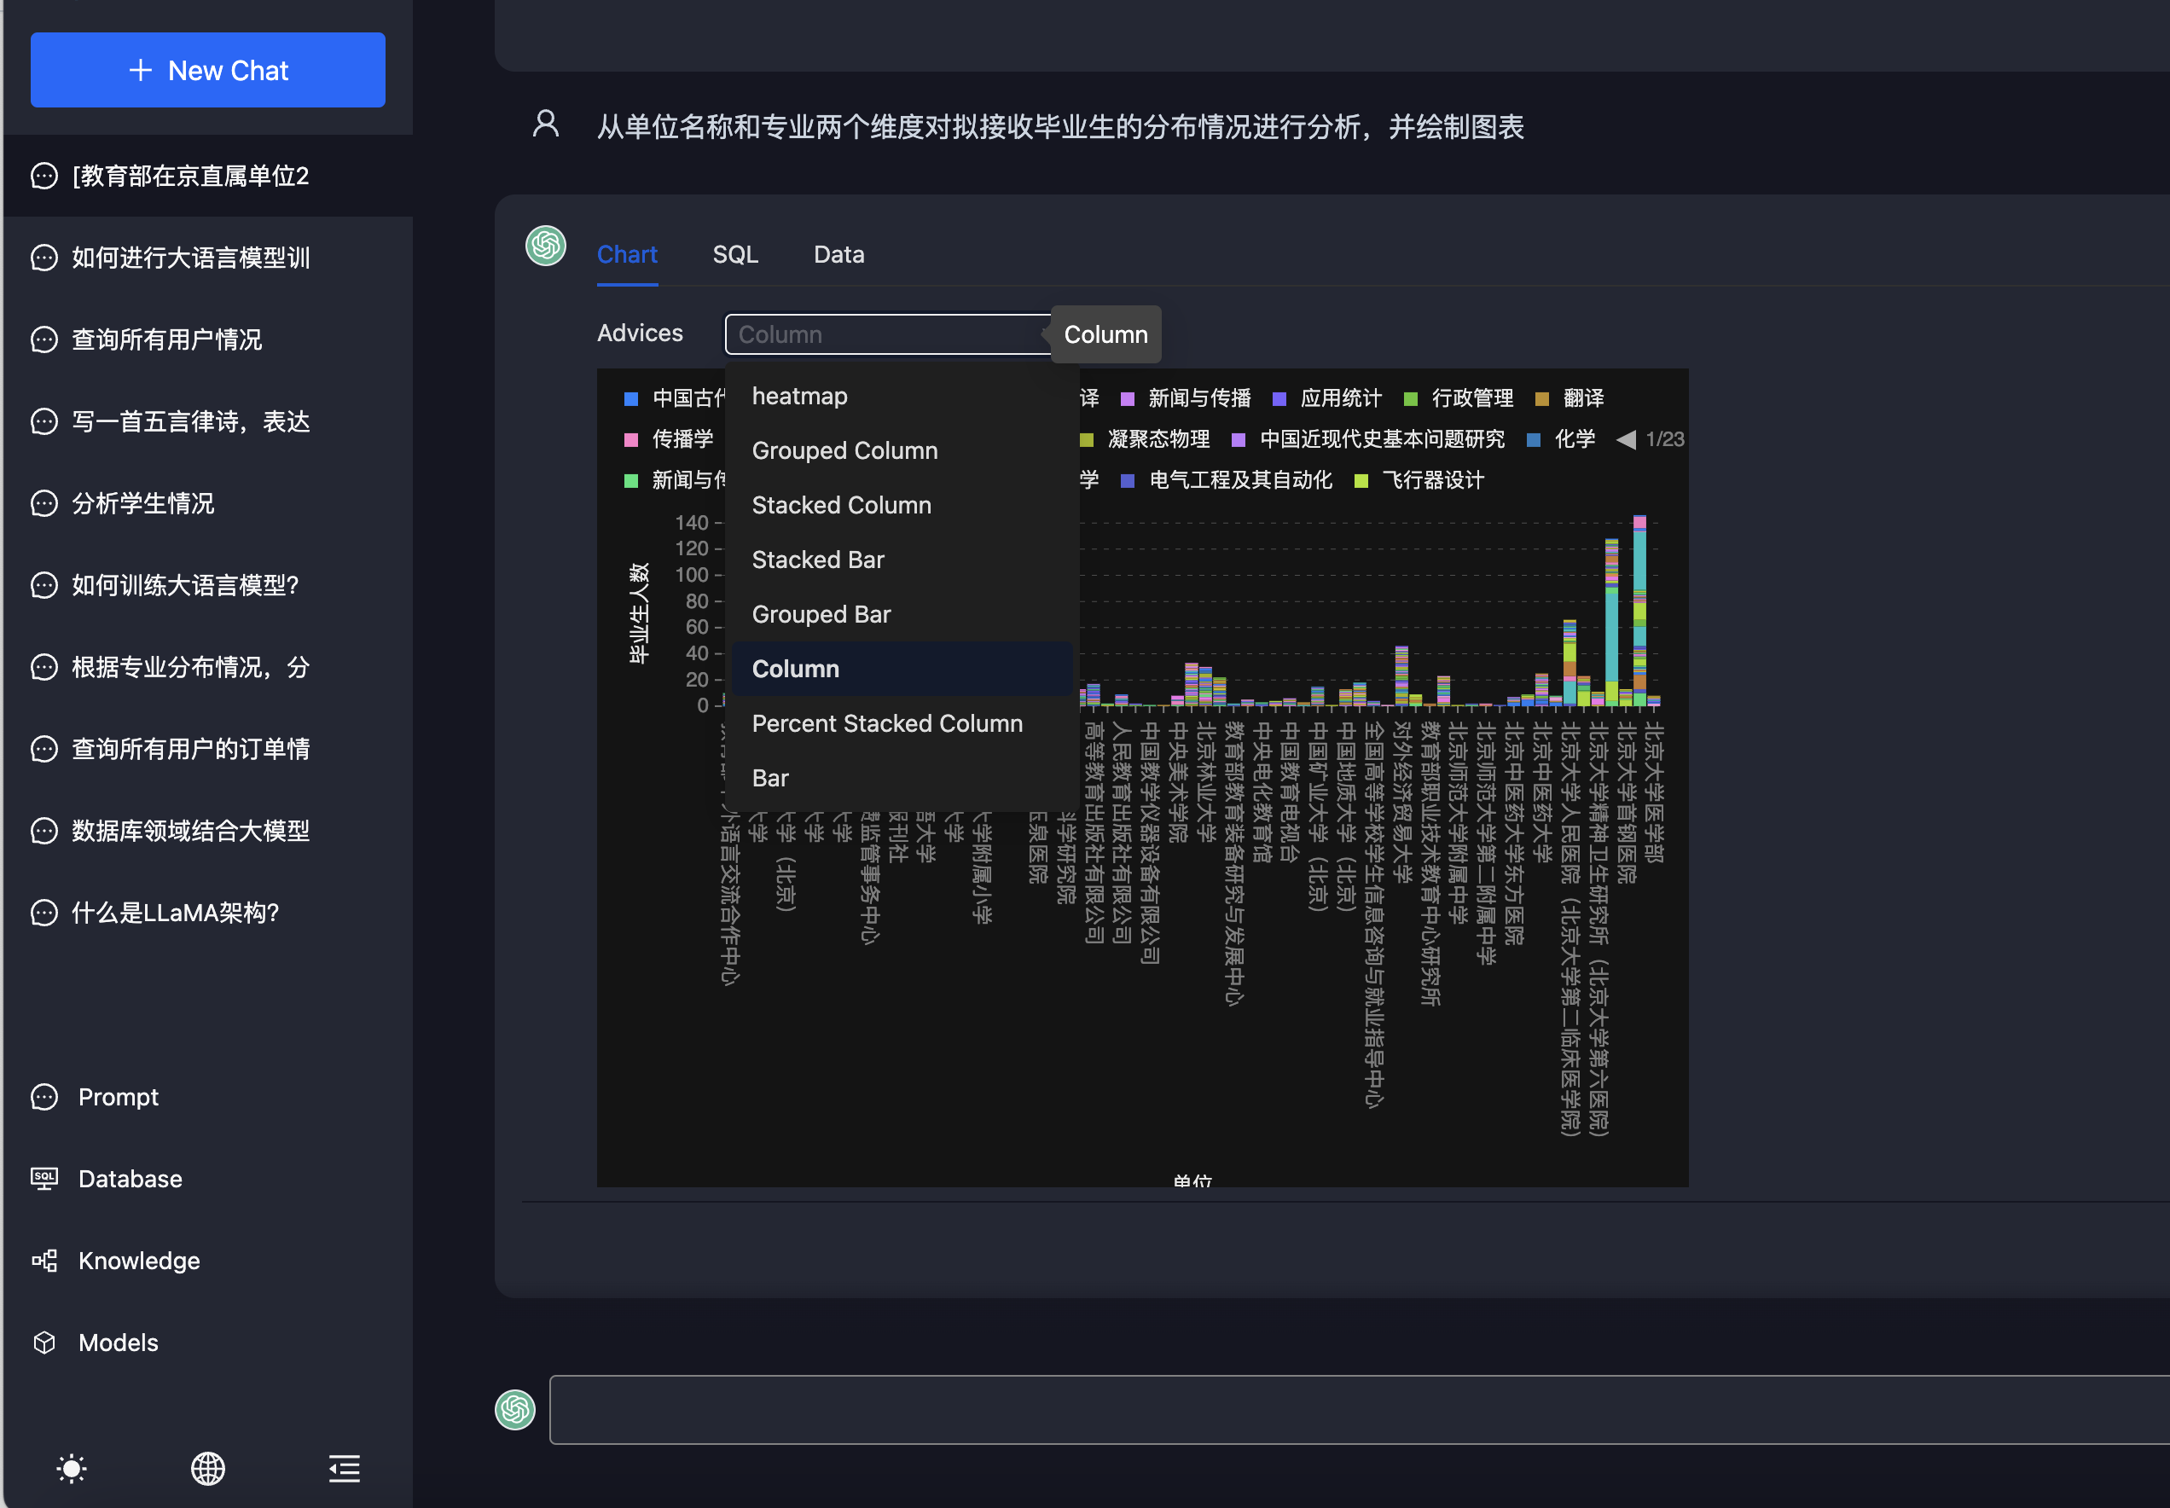This screenshot has height=1508, width=2170.
Task: Click chat bubble icon beside '查询所有用户情况'
Action: click(44, 339)
